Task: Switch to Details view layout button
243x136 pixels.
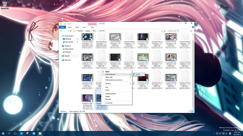Action: click(190, 111)
